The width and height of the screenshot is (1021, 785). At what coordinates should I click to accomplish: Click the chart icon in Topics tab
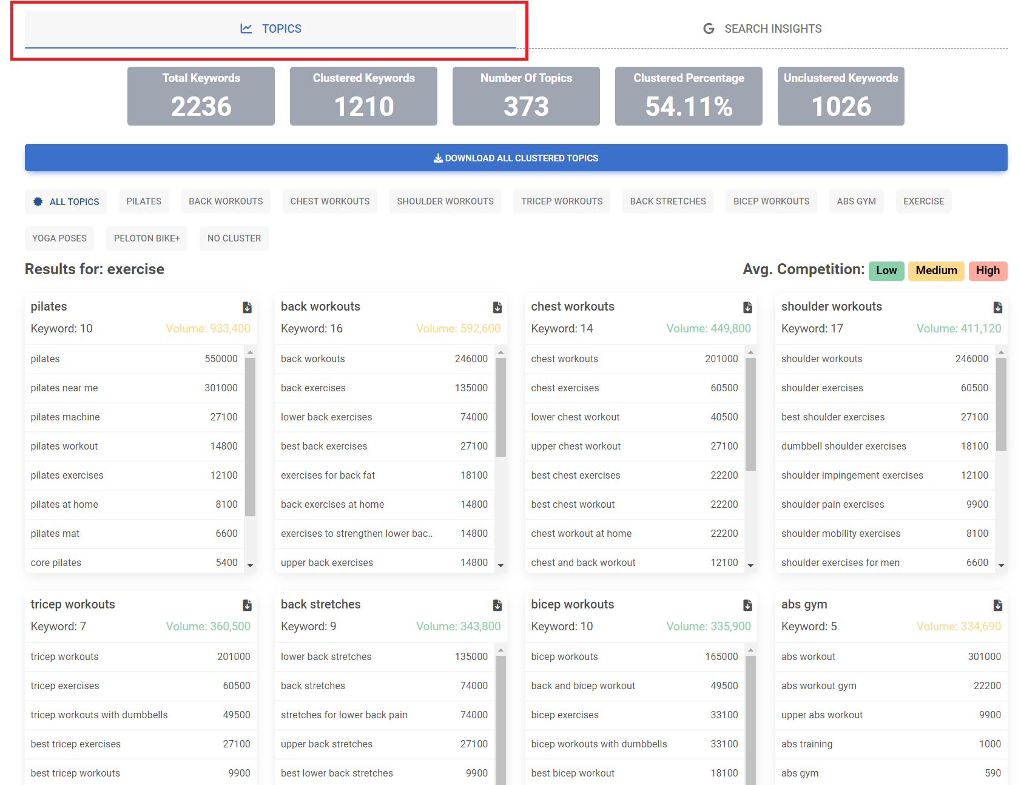click(246, 29)
